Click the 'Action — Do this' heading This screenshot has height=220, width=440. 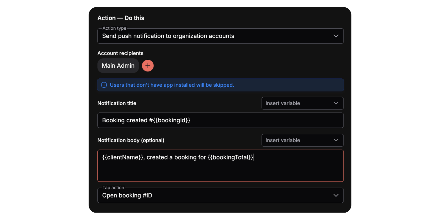click(121, 18)
